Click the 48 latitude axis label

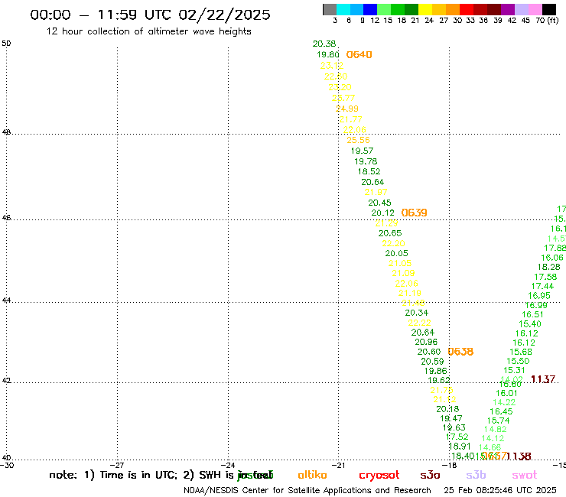click(x=6, y=132)
